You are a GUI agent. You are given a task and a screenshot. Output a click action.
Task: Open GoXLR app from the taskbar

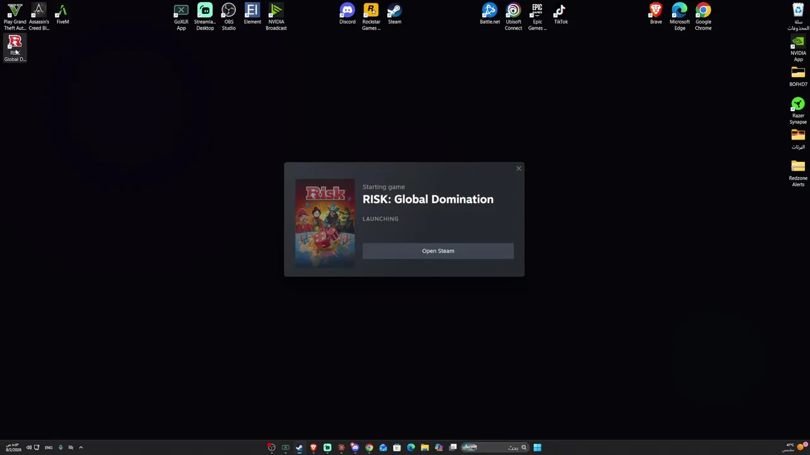pyautogui.click(x=285, y=447)
